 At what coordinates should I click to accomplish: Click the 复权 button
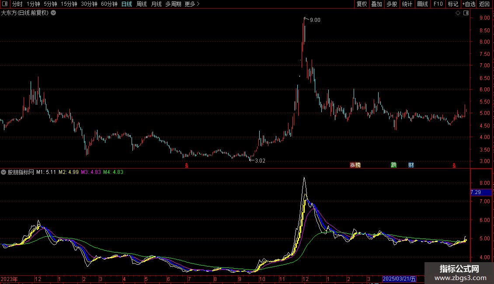point(362,4)
